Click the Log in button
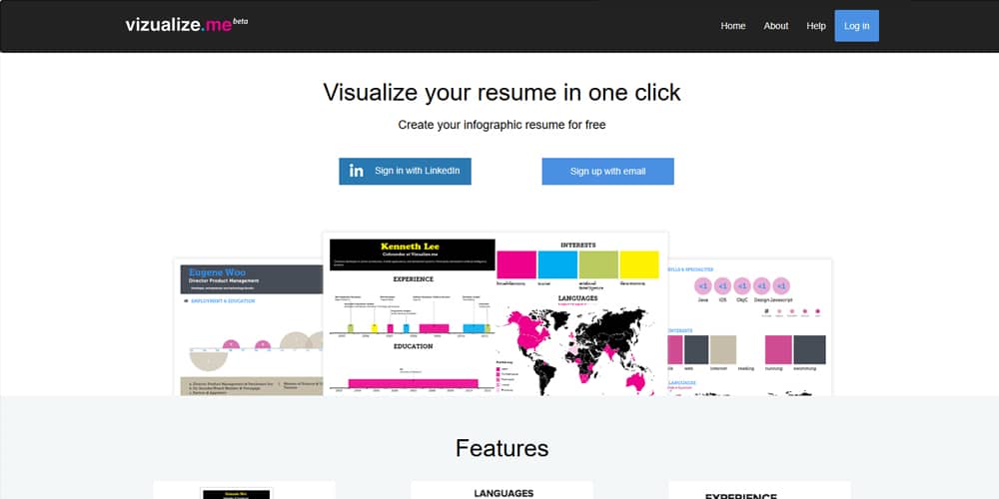999x499 pixels. pyautogui.click(x=856, y=26)
